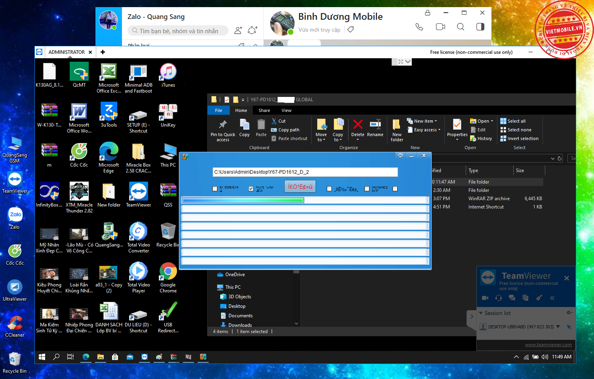Click the firmware path input field in flash tool
Image resolution: width=594 pixels, height=379 pixels.
[305, 172]
